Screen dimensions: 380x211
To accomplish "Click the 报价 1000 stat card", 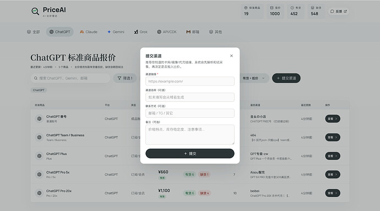I will point(275,11).
